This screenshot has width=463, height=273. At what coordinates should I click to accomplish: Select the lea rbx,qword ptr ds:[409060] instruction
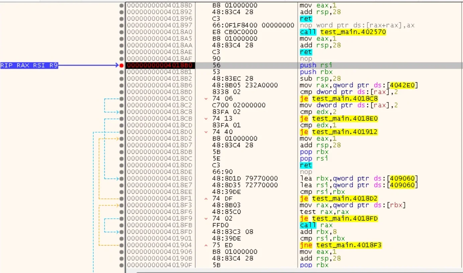(360, 179)
